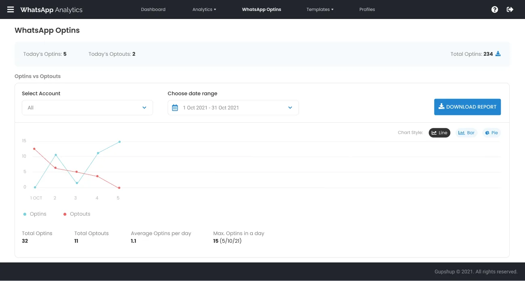Click Optins data point on day 2

[56, 155]
